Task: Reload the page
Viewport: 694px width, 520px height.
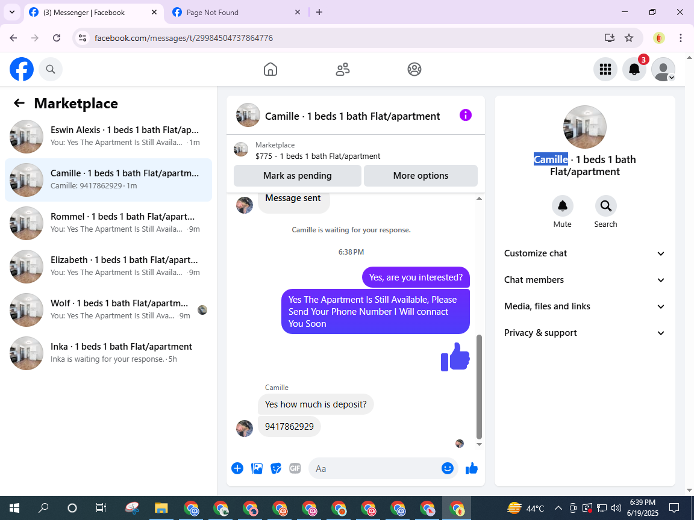Action: tap(57, 38)
